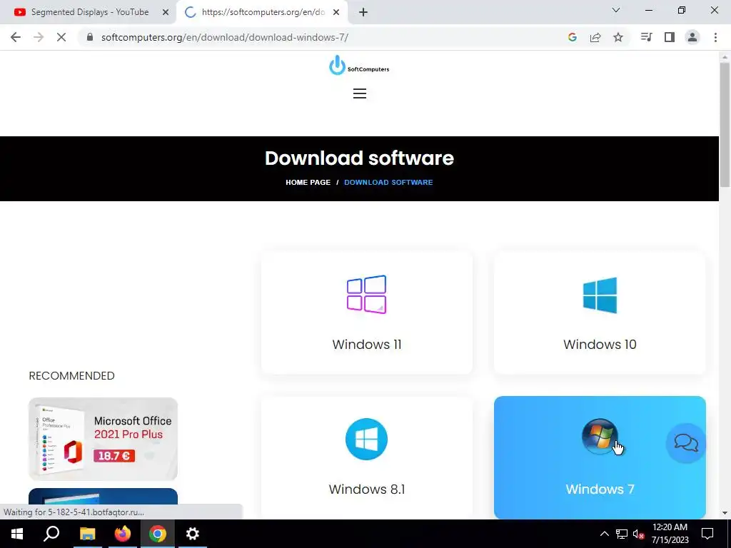Image resolution: width=731 pixels, height=548 pixels.
Task: Select the softcomputers.org tab
Action: tap(261, 12)
